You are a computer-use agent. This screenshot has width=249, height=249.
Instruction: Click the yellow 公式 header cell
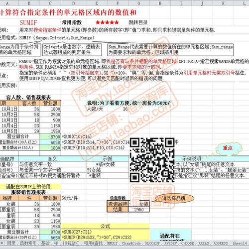tap(105, 226)
